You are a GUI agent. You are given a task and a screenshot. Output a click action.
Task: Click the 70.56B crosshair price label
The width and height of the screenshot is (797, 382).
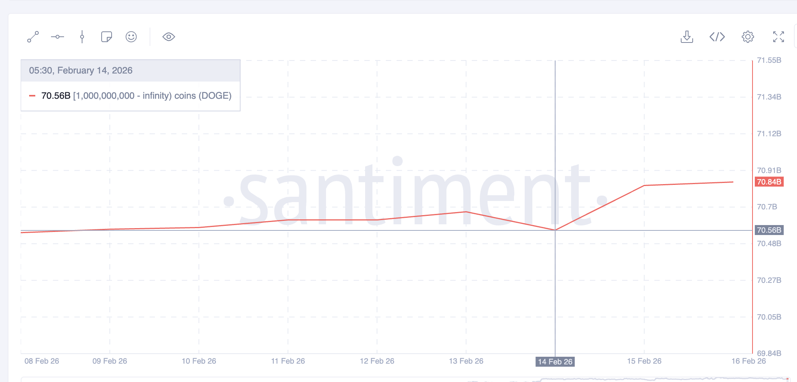tap(769, 230)
